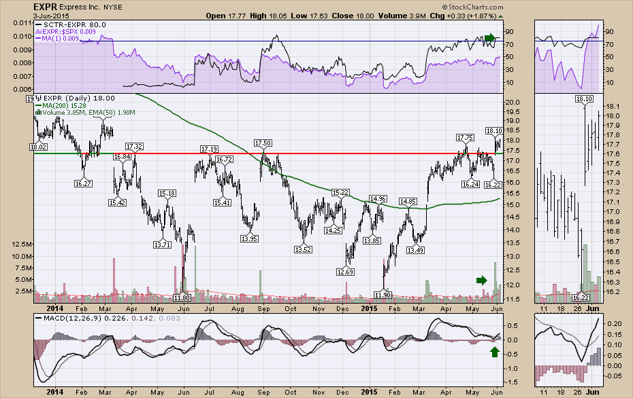Select the Volume 3.9M header value
This screenshot has height=398, width=633.
coord(402,16)
